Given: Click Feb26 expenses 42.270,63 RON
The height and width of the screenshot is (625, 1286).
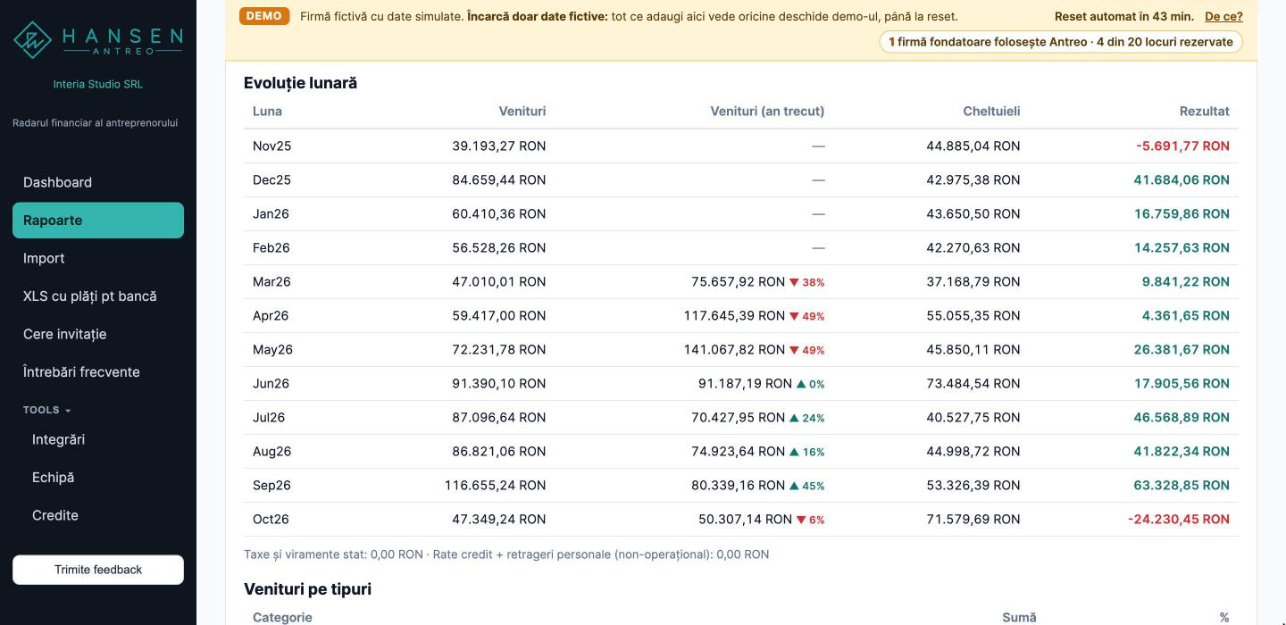Looking at the screenshot, I should (x=973, y=247).
